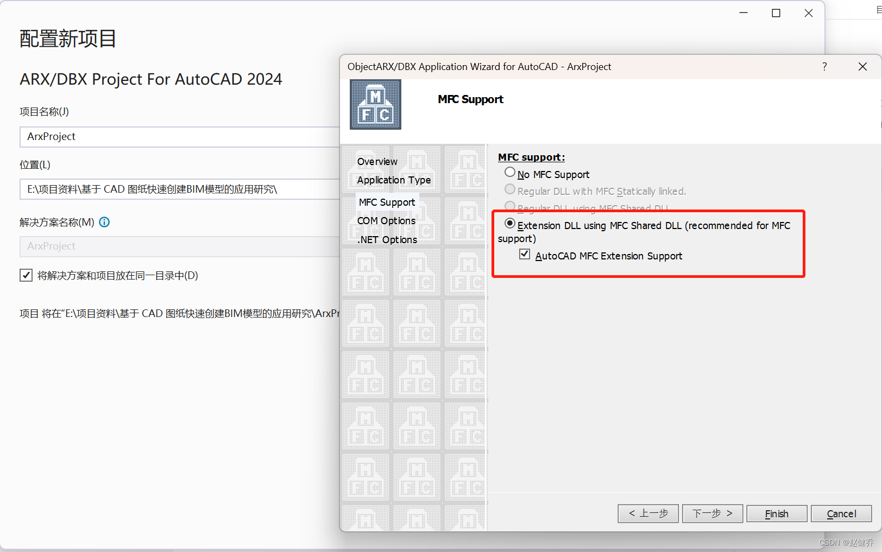This screenshot has width=882, height=552.
Task: Open the MFC Support wizard page
Action: (x=387, y=202)
